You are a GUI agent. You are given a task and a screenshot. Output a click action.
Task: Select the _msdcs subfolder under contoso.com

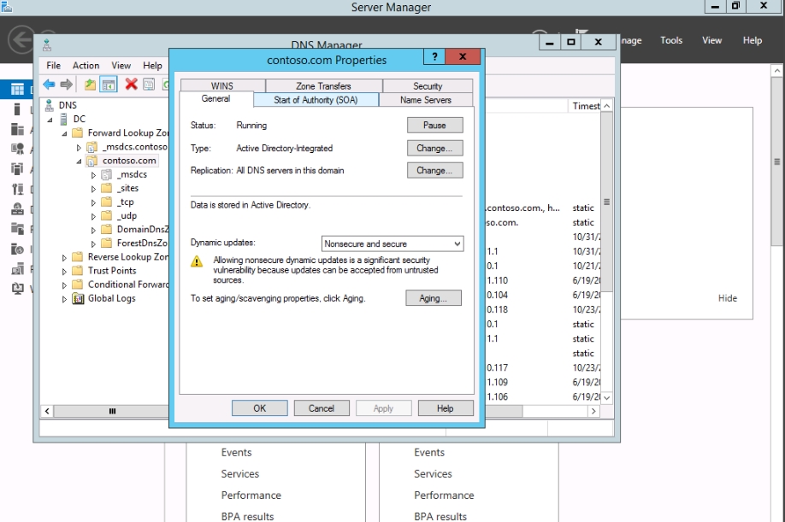(x=133, y=174)
